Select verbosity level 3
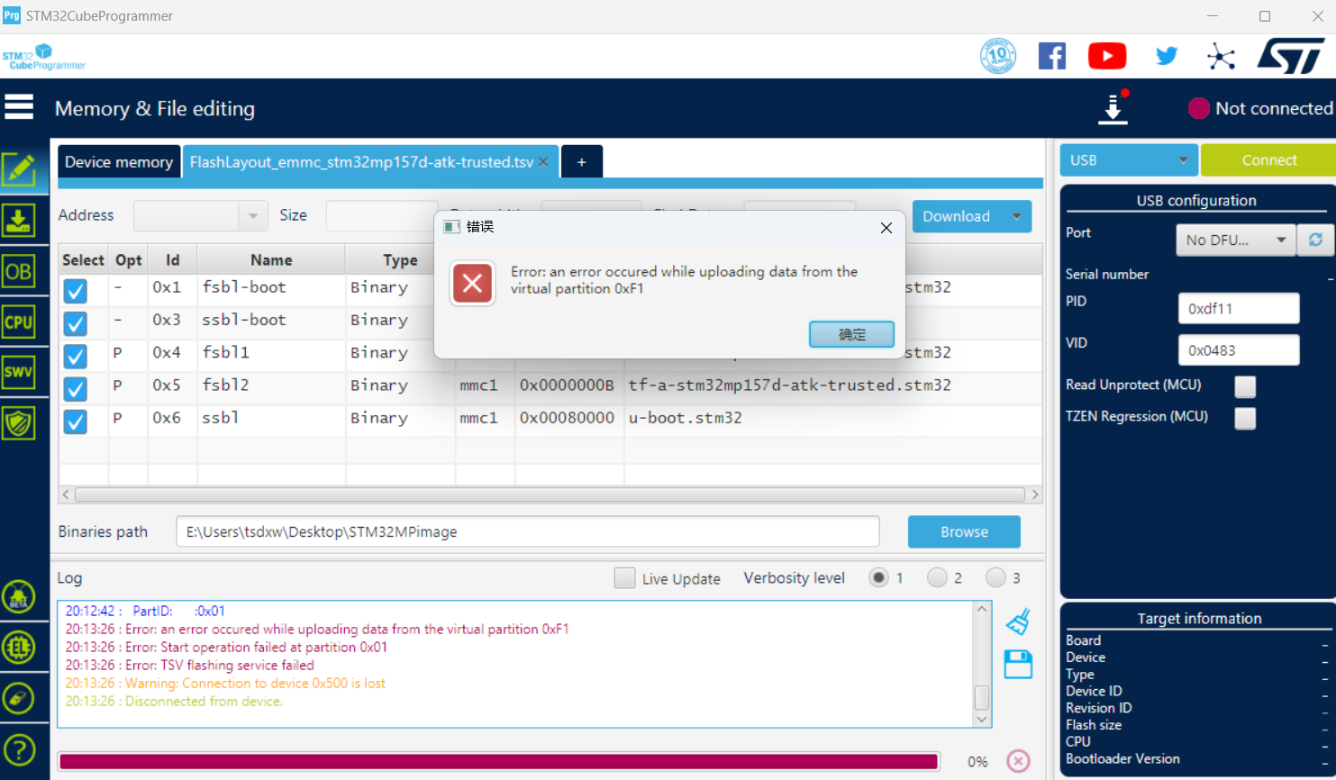Viewport: 1336px width, 780px height. [995, 578]
